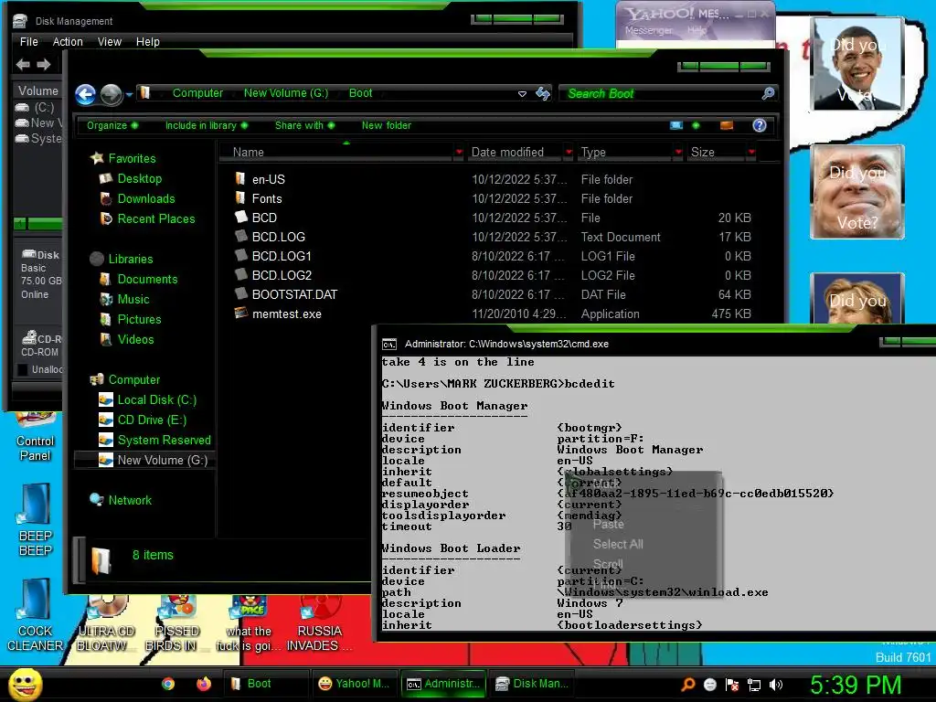936x702 pixels.
Task: Click the cmd window title icon
Action: (389, 344)
